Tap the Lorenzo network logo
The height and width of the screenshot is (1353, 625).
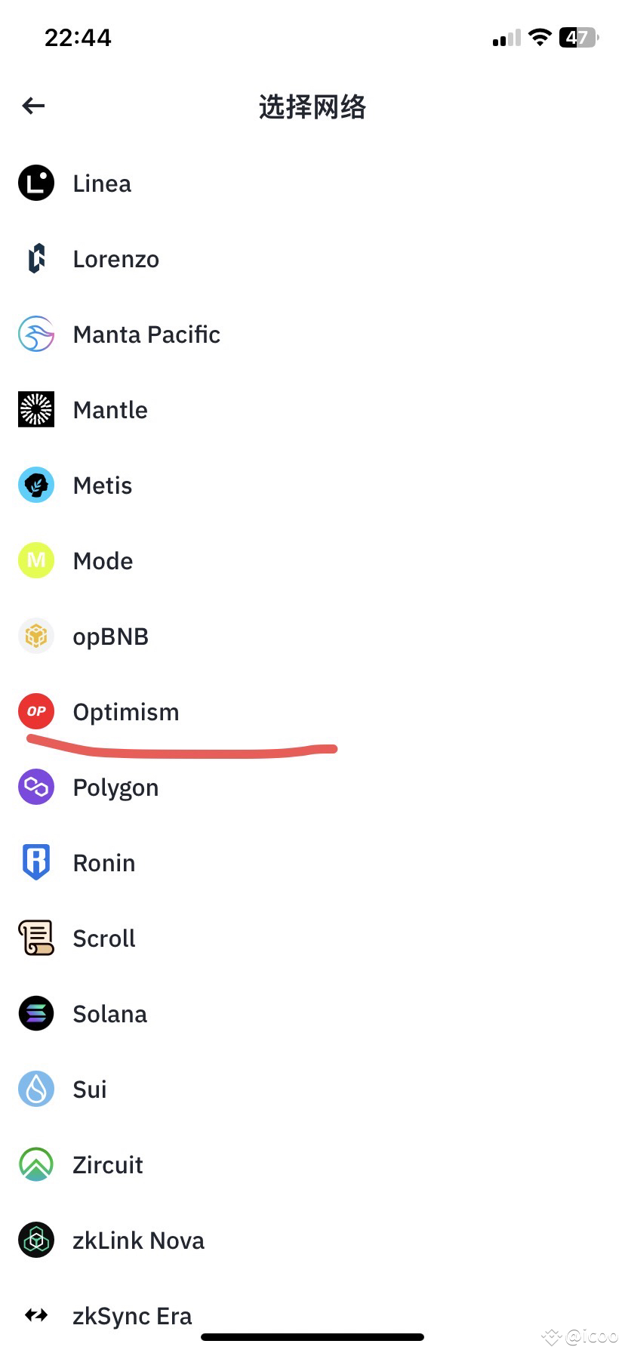click(36, 259)
